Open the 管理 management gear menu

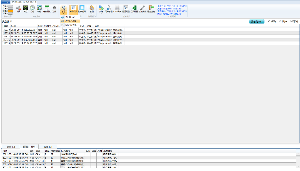[92, 9]
